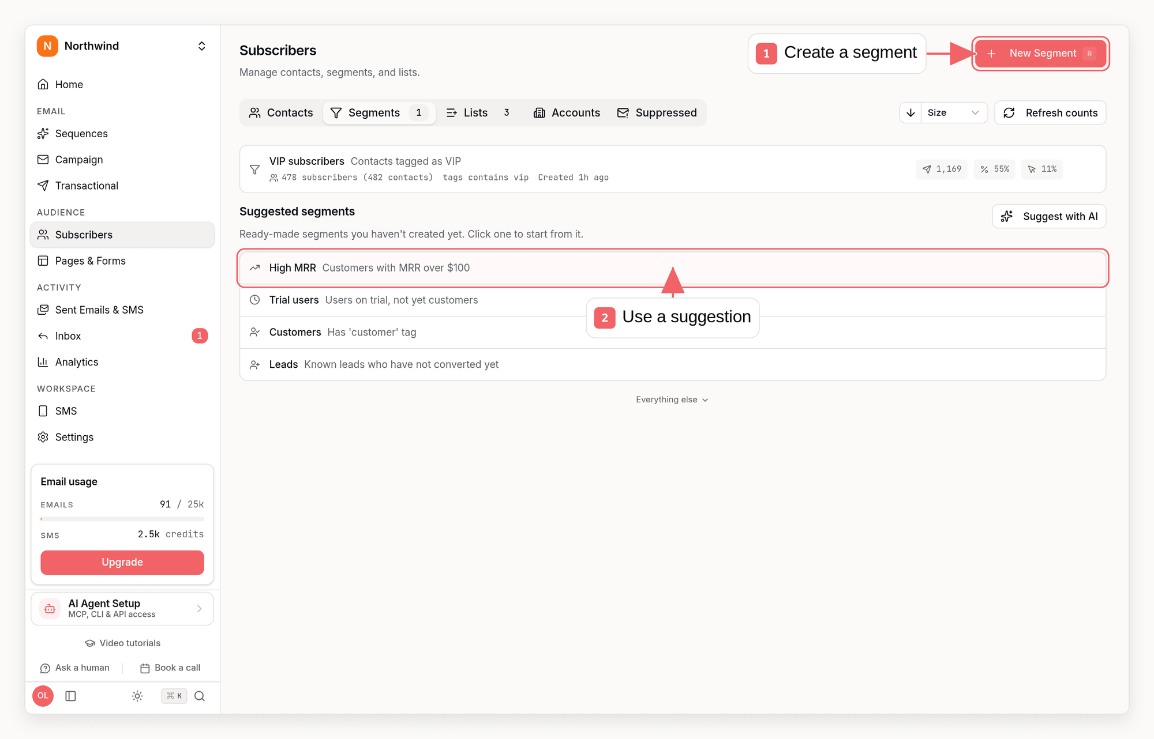Select the Customers suggested segment
The image size is (1154, 739).
coord(672,333)
